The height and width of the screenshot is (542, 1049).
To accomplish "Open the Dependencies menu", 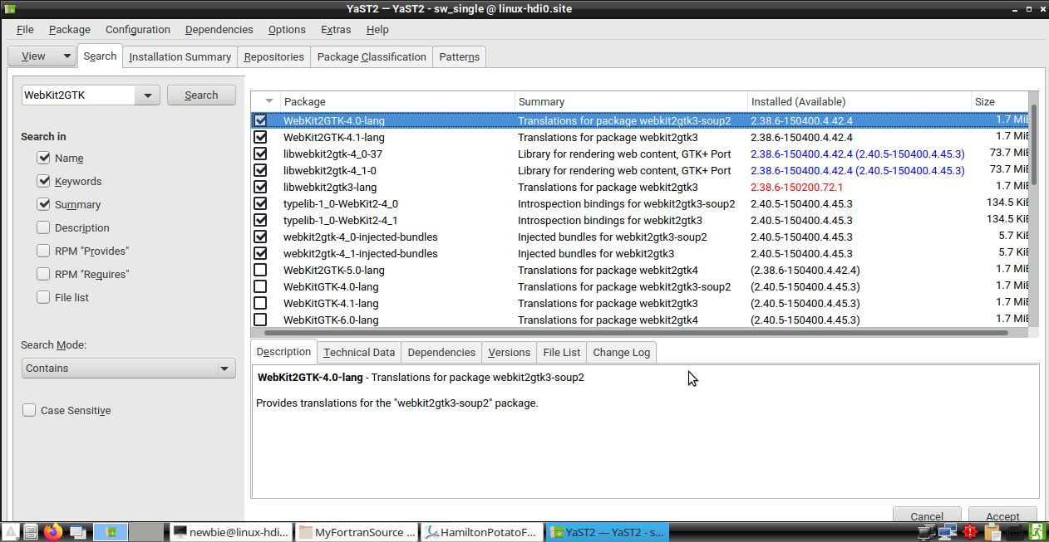I will pyautogui.click(x=219, y=29).
